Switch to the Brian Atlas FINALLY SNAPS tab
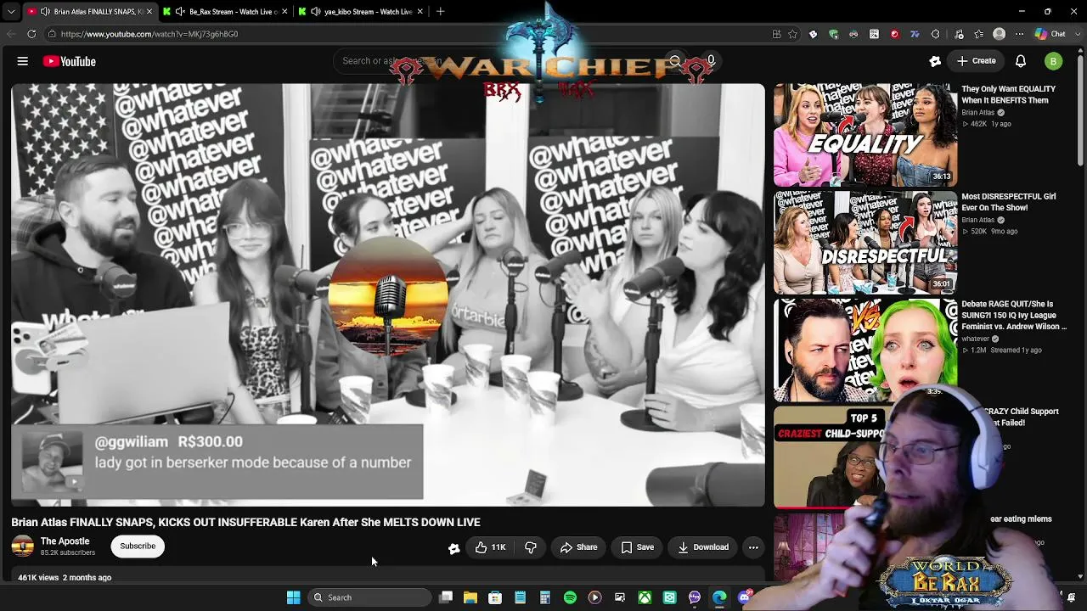 pos(91,12)
